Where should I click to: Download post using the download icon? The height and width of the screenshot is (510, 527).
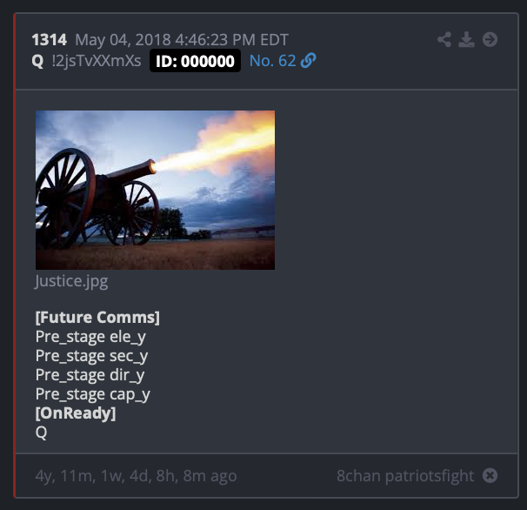(x=466, y=39)
